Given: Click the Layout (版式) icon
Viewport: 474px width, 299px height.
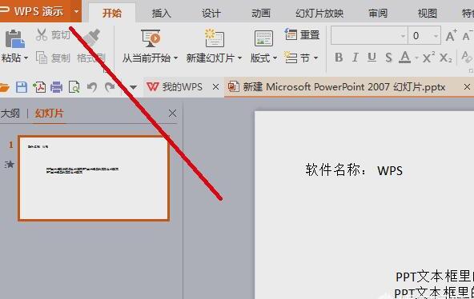Looking at the screenshot, I should coord(263,38).
